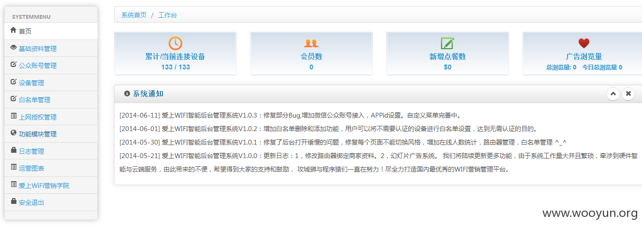Viewport: 642px width, 227px height.
Task: Click the edit icon beside 公众账号管理
Action: [14, 65]
